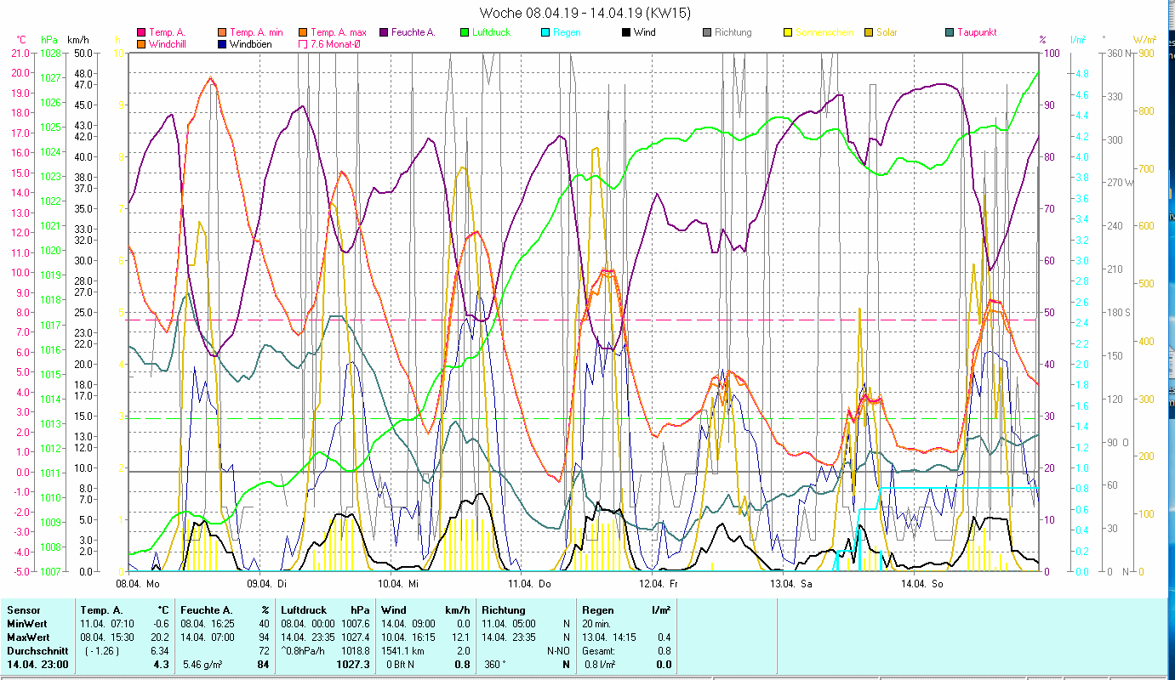
Task: Click the maximum temperature value 20.2
Action: click(x=162, y=637)
